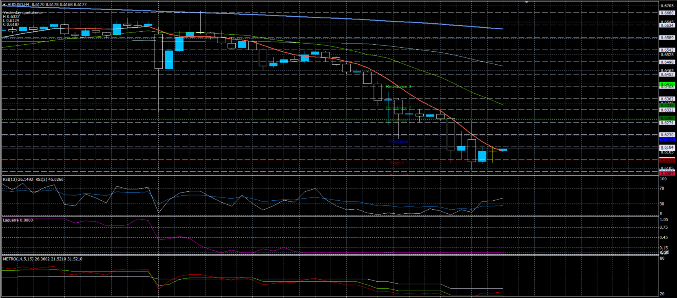The image size is (677, 298).
Task: Click the 'RSI(13) 26.1492' indicator label
Action: coord(18,180)
